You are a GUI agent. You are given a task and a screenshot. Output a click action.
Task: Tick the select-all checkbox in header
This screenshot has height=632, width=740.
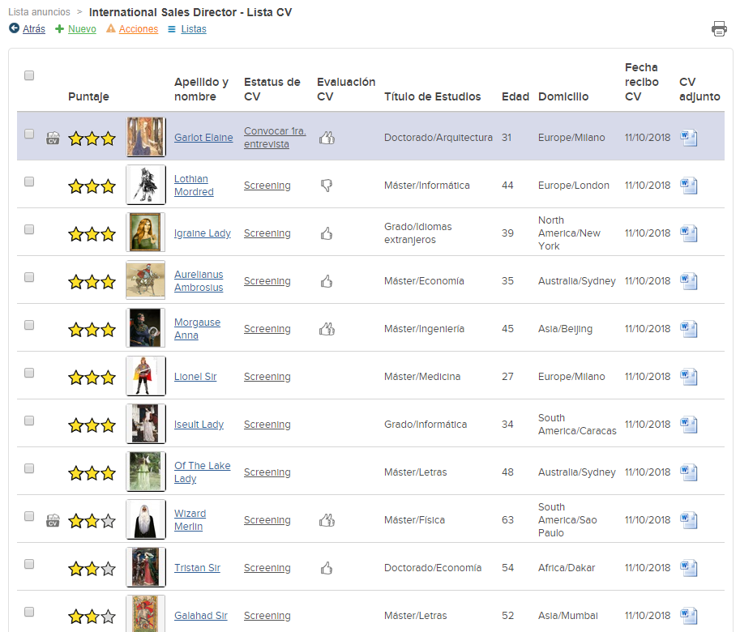[29, 75]
